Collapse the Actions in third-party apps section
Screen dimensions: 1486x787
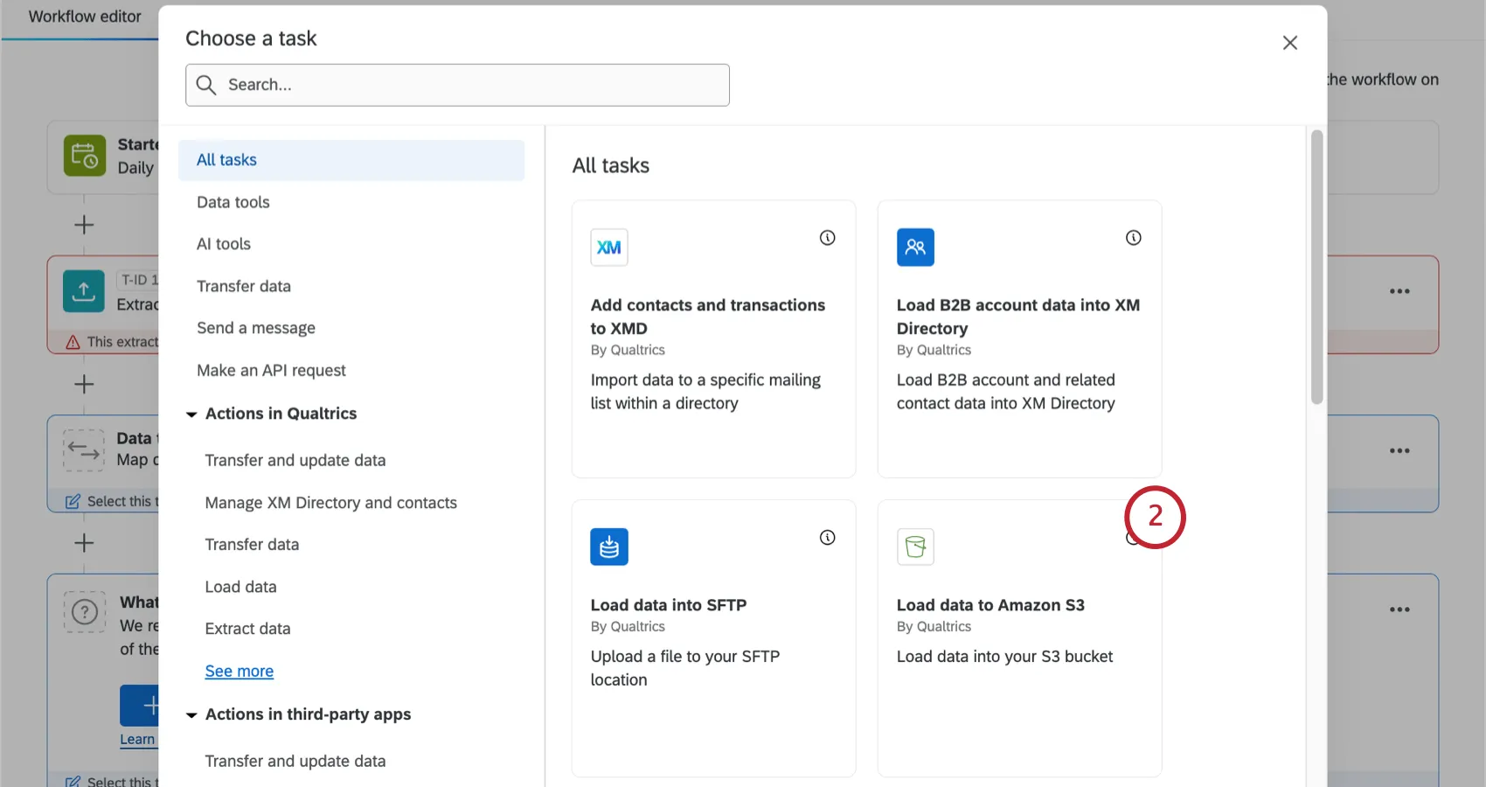pyautogui.click(x=192, y=714)
